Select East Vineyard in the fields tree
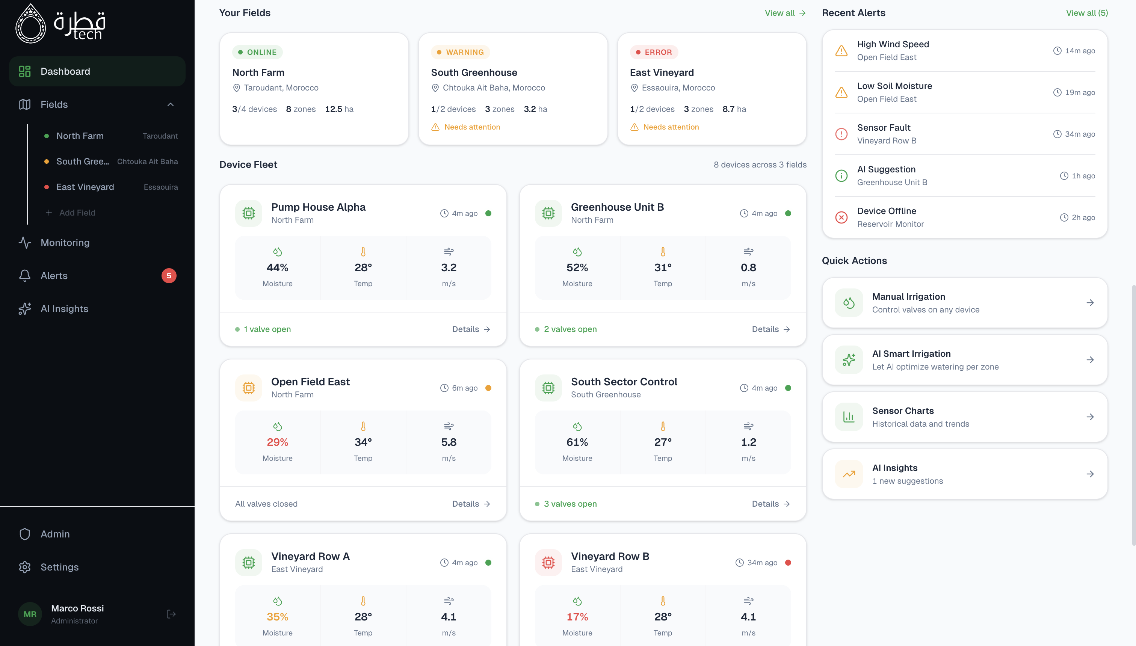 [85, 187]
